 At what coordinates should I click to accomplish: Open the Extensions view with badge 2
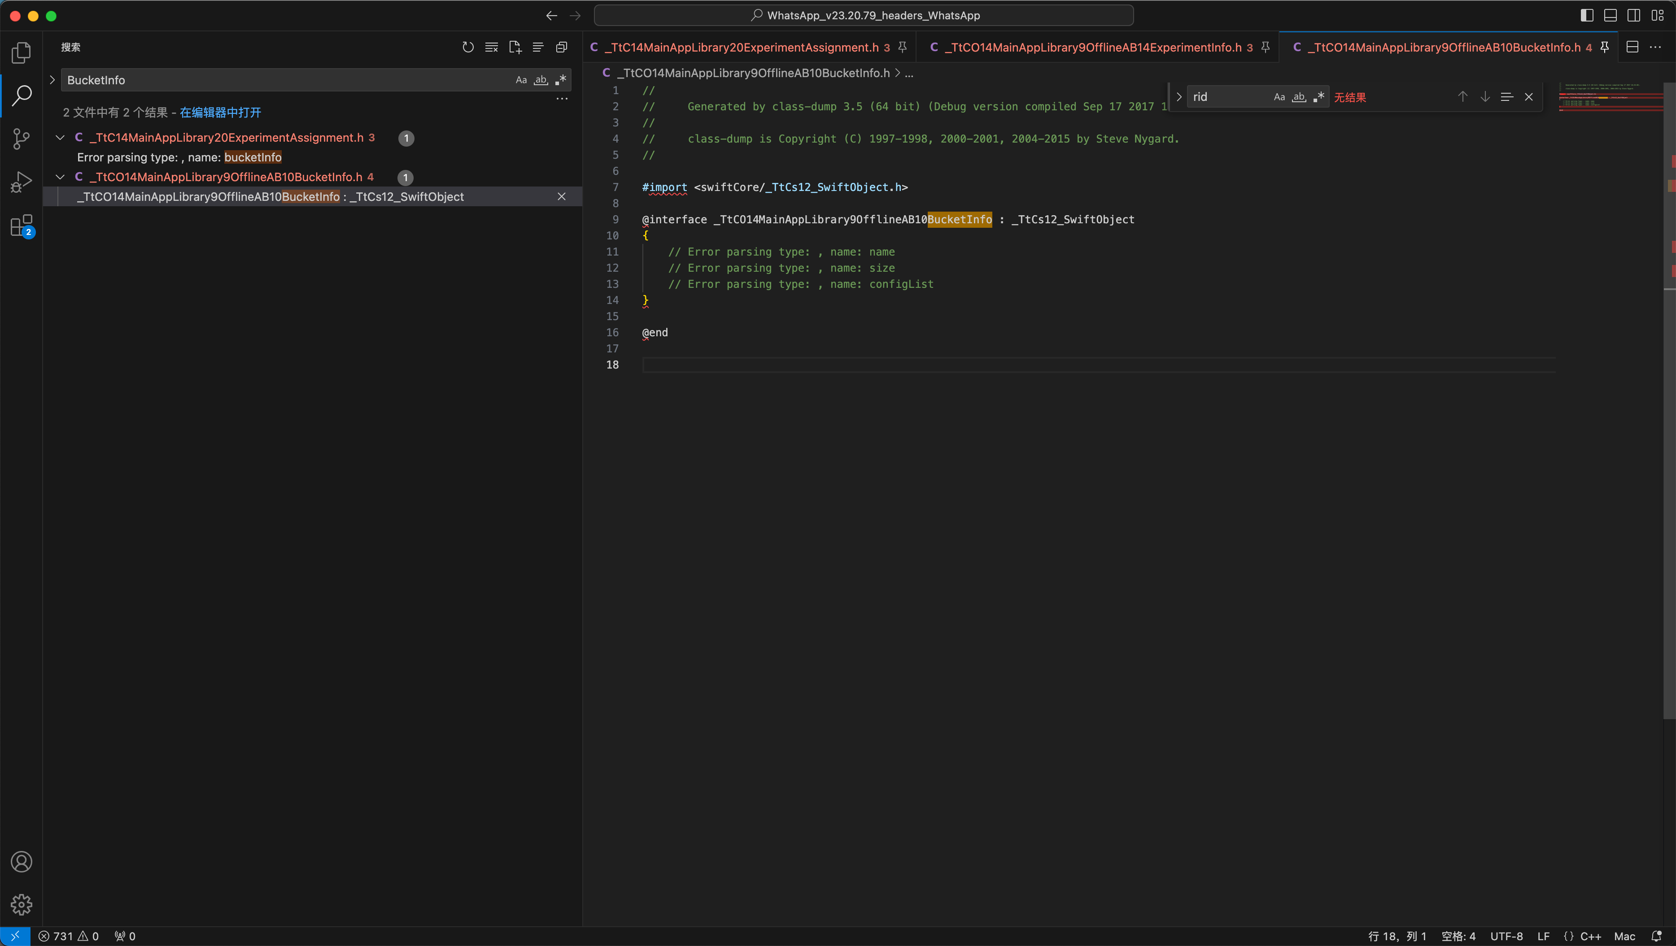coord(22,226)
